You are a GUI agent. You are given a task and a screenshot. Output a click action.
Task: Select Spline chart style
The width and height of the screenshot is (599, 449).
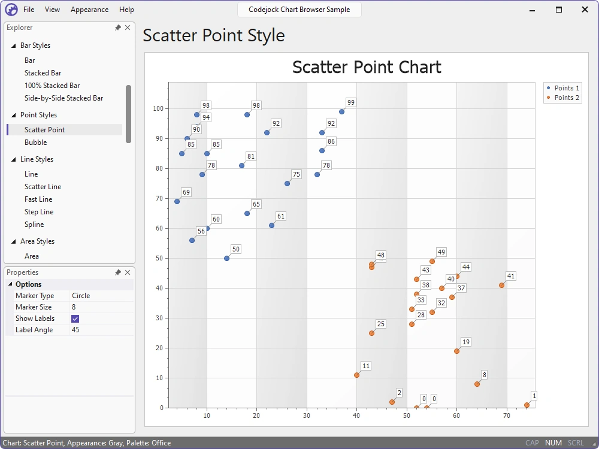(x=34, y=224)
